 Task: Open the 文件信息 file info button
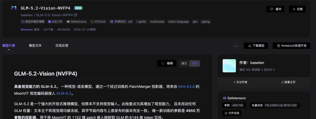(232, 113)
